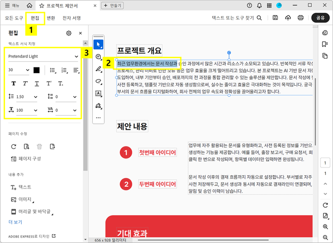
Task: Switch to 모든 도구 tab
Action: coord(14,18)
